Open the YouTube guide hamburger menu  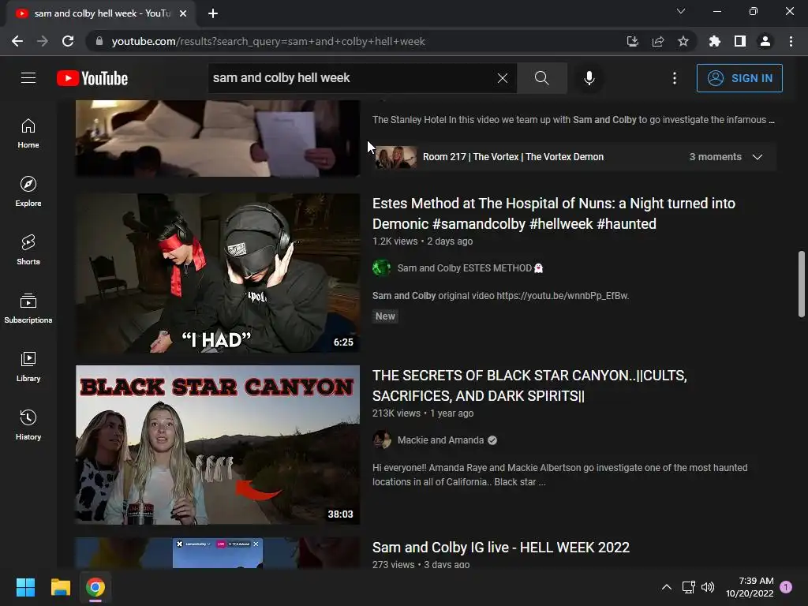[28, 78]
